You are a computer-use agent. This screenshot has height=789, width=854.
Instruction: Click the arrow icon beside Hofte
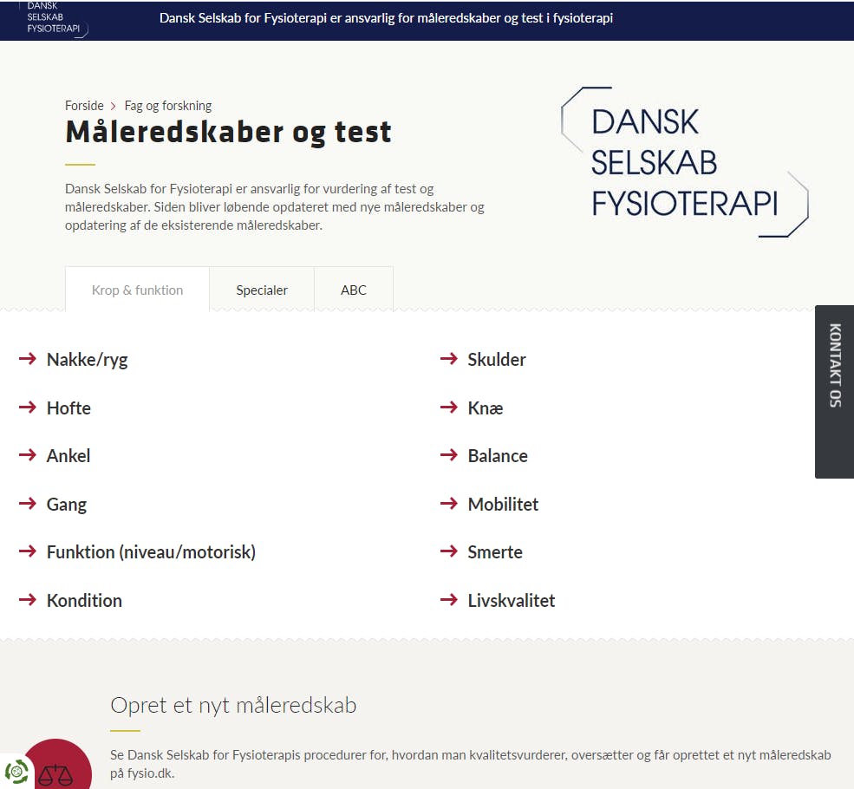point(28,408)
